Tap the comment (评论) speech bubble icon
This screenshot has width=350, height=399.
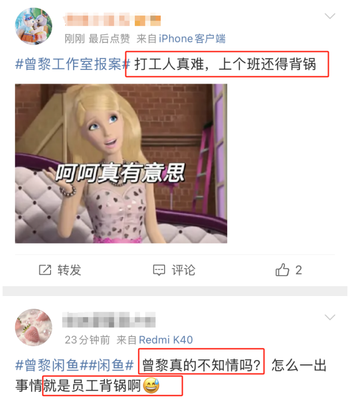click(159, 270)
